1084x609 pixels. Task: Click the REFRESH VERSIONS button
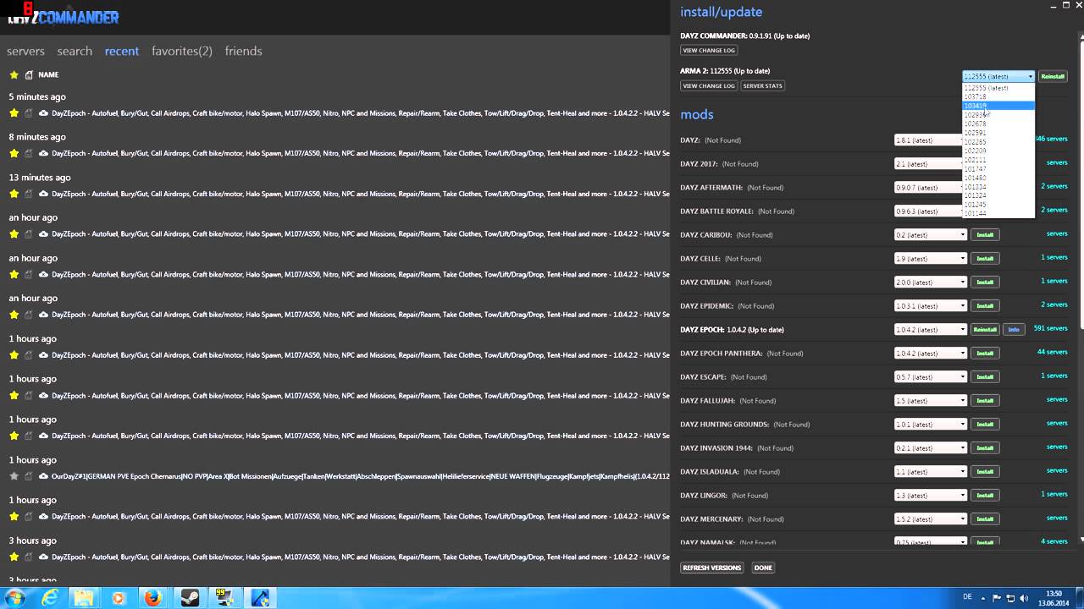(x=712, y=568)
